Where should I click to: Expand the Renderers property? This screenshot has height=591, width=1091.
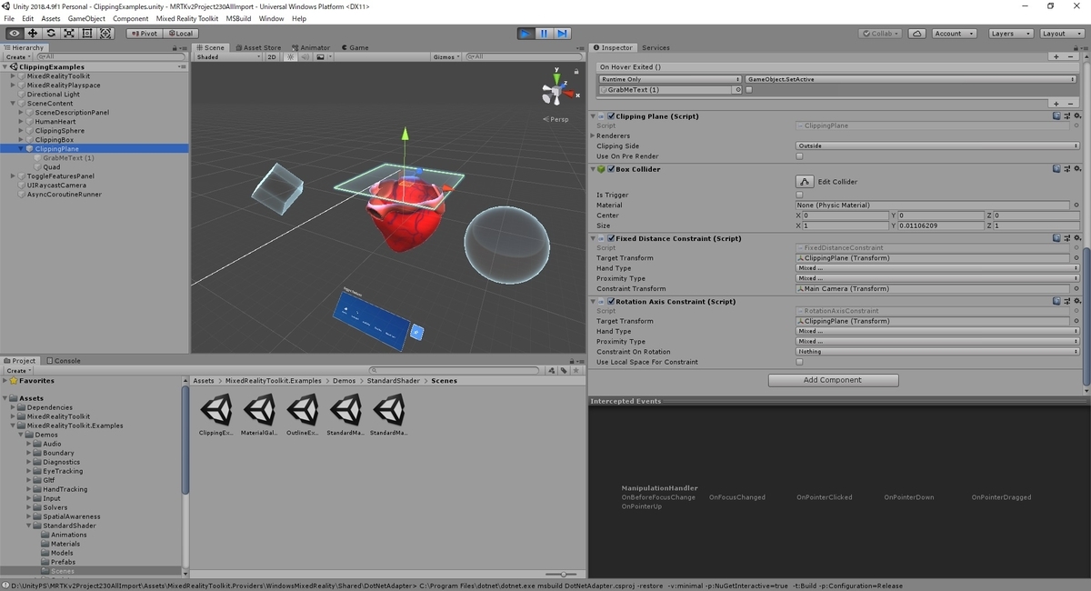coord(594,135)
